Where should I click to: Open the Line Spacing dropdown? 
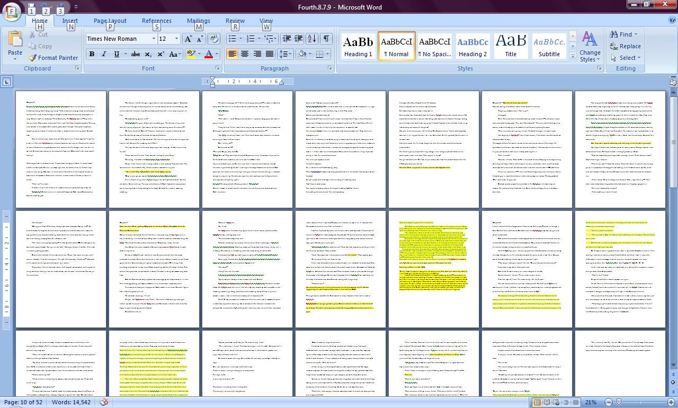[284, 55]
